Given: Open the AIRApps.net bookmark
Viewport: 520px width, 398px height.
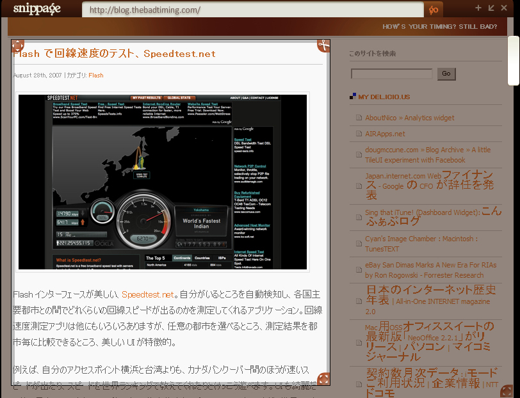Looking at the screenshot, I should pyautogui.click(x=385, y=134).
